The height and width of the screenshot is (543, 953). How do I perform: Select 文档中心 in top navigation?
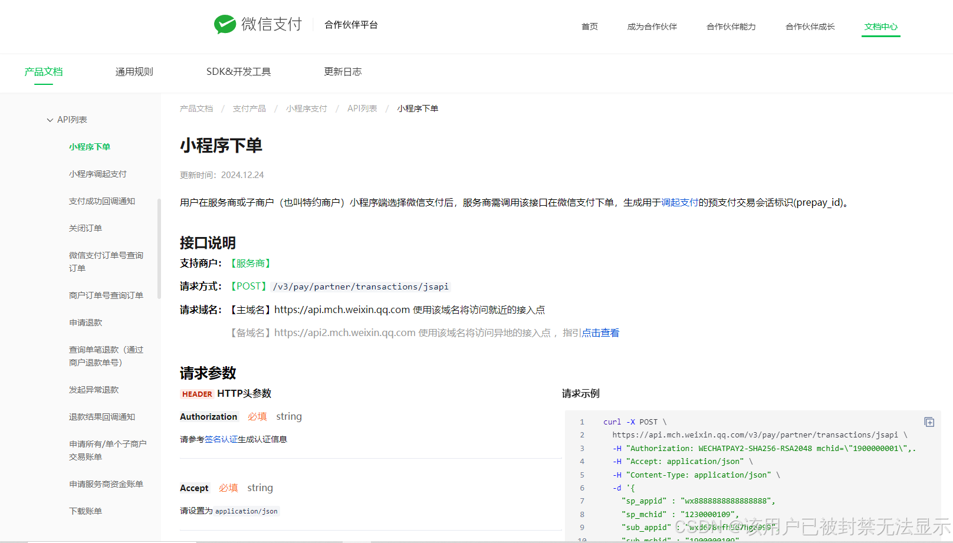point(880,27)
